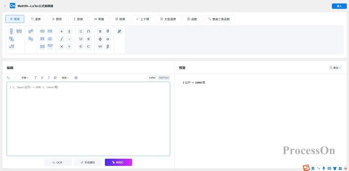Apply bold formatting with B icon
Viewport: 349px width, 171px height.
pyautogui.click(x=42, y=78)
